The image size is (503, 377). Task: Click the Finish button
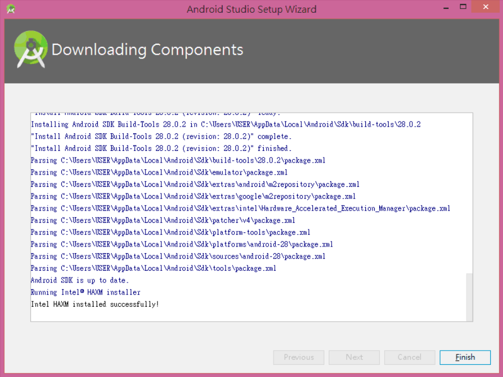point(465,357)
